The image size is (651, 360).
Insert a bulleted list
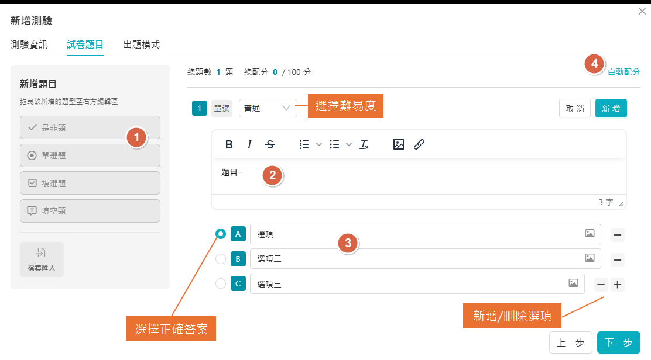(x=334, y=144)
